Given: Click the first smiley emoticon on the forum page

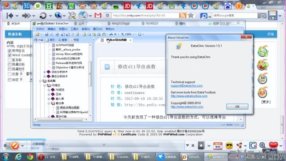Looking at the screenshot, I should pyautogui.click(x=263, y=51).
